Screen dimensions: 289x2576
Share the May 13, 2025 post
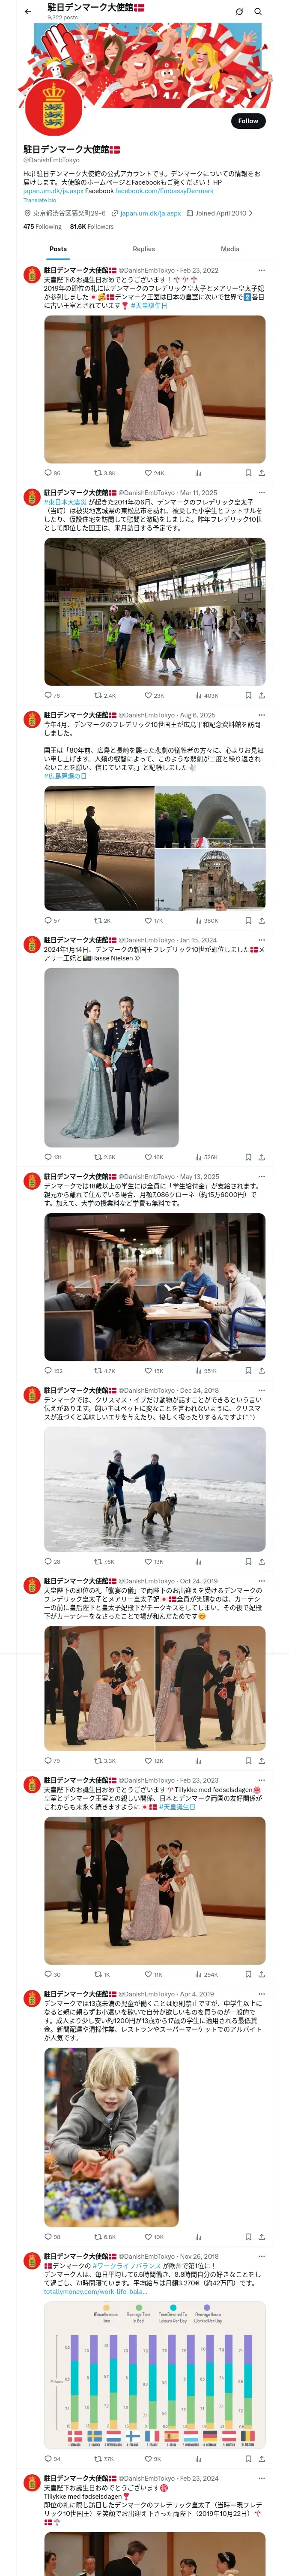261,1371
